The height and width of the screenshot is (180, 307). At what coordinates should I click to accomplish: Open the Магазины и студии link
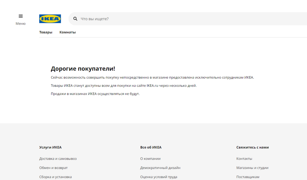252,168
